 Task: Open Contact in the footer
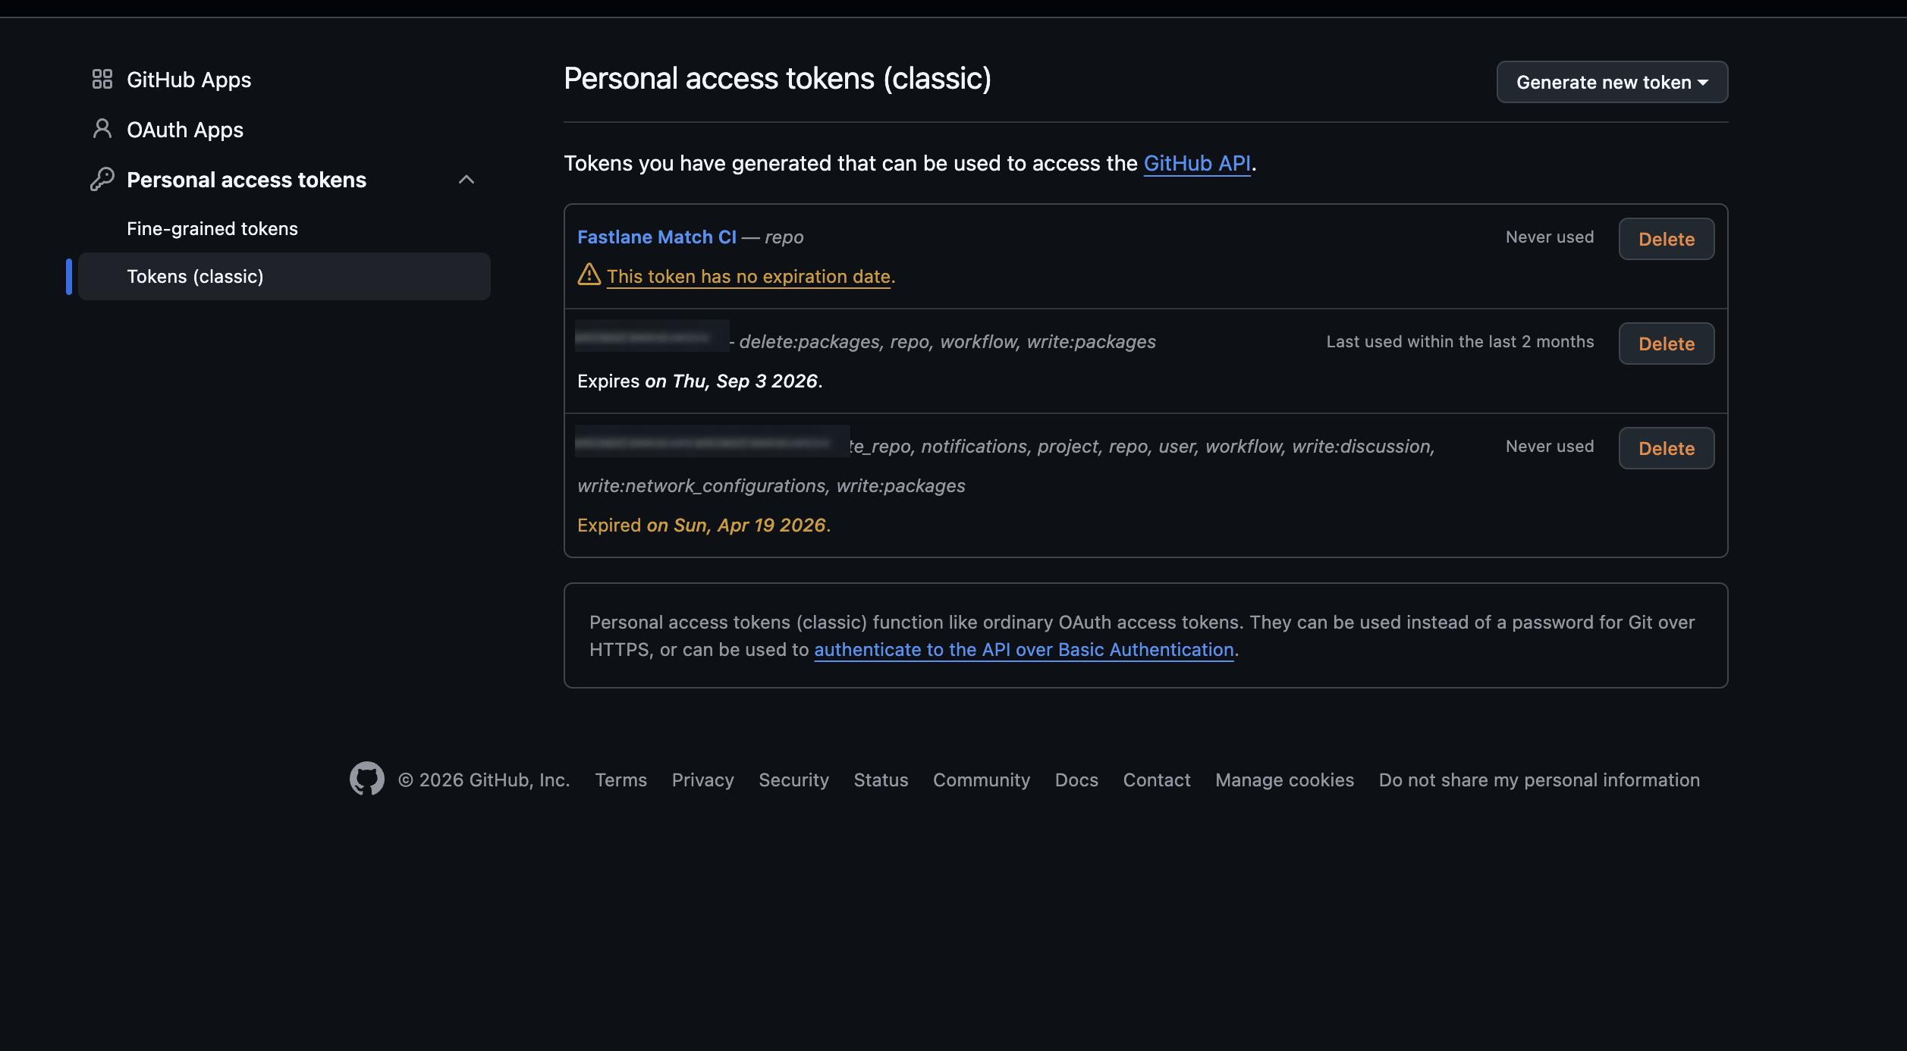point(1157,780)
